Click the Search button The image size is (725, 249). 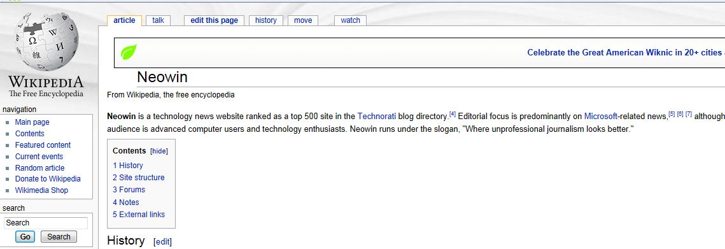59,237
